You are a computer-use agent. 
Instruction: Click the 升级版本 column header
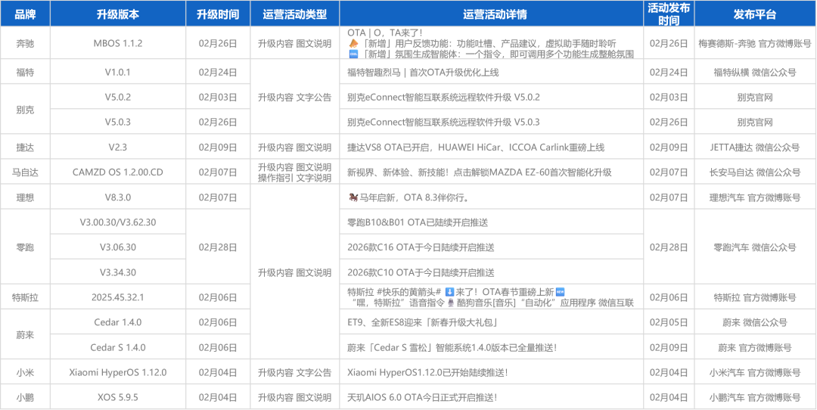118,14
